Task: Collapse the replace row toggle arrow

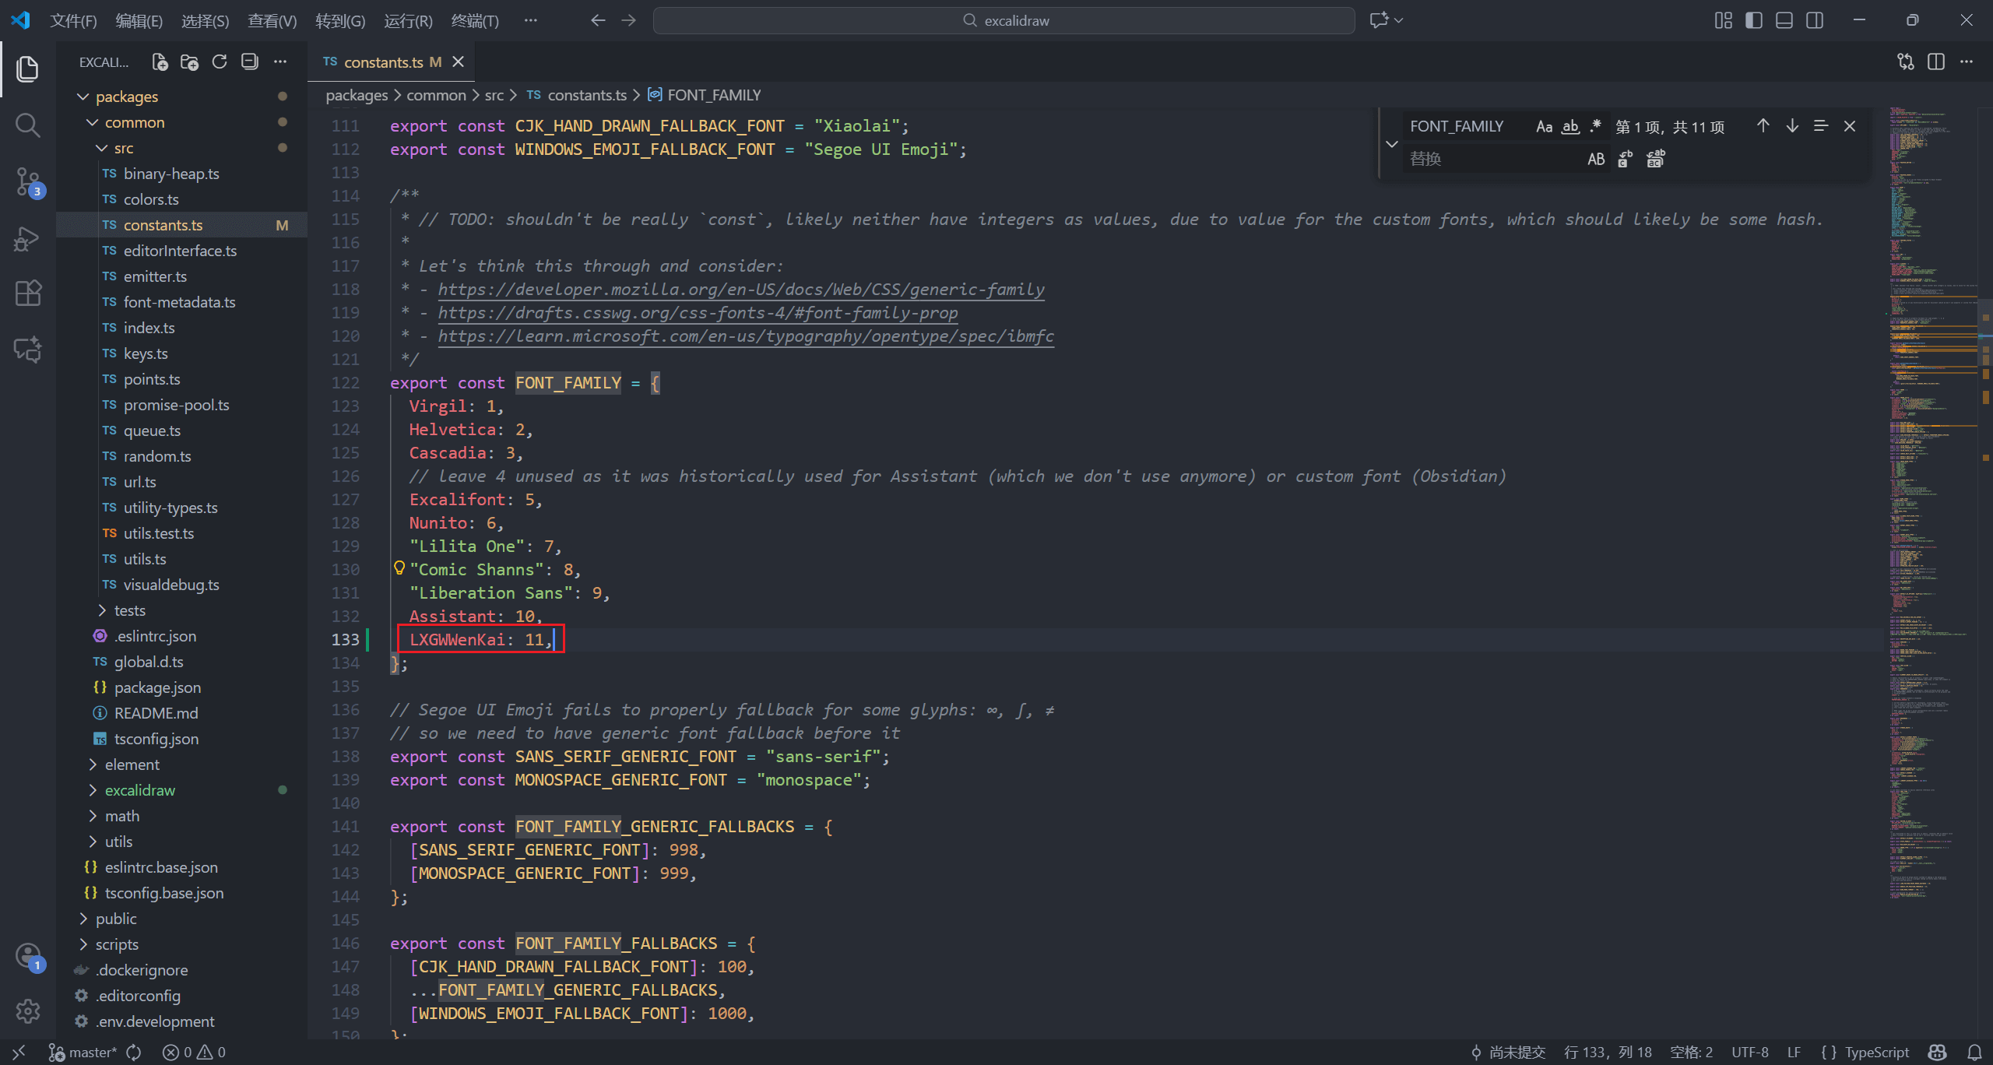Action: click(x=1392, y=143)
